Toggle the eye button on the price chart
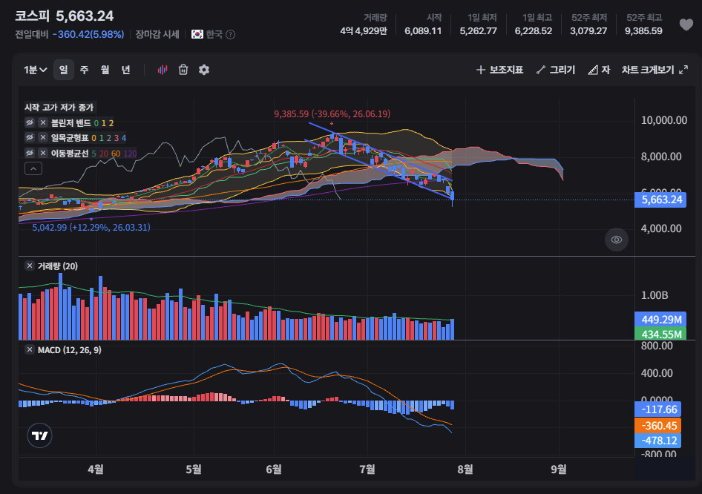Screen dimensions: 702x494 pos(617,240)
